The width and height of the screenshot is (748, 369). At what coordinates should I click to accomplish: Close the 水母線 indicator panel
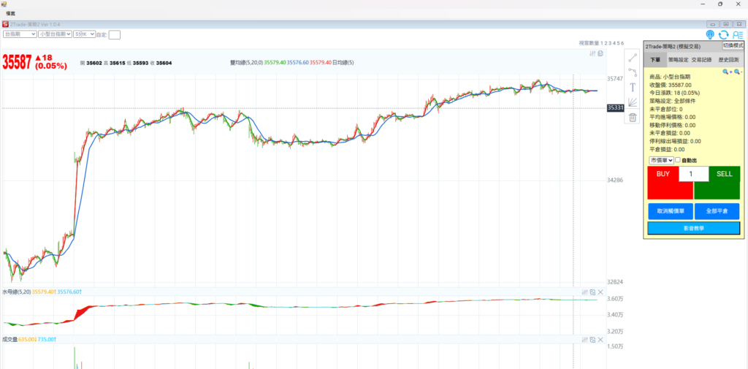(600, 292)
